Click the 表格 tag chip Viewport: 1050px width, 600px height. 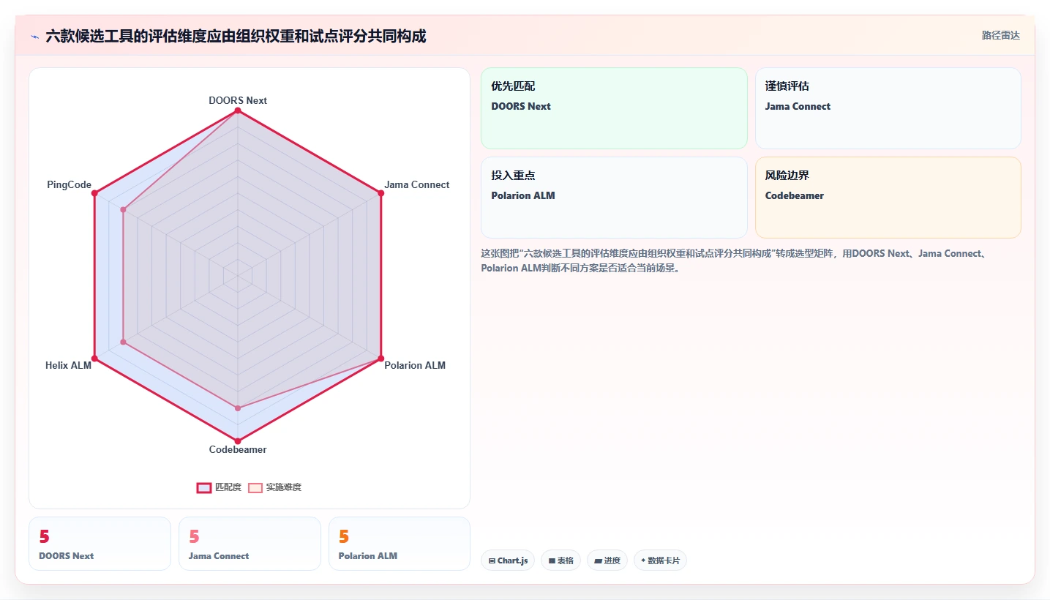pos(560,560)
